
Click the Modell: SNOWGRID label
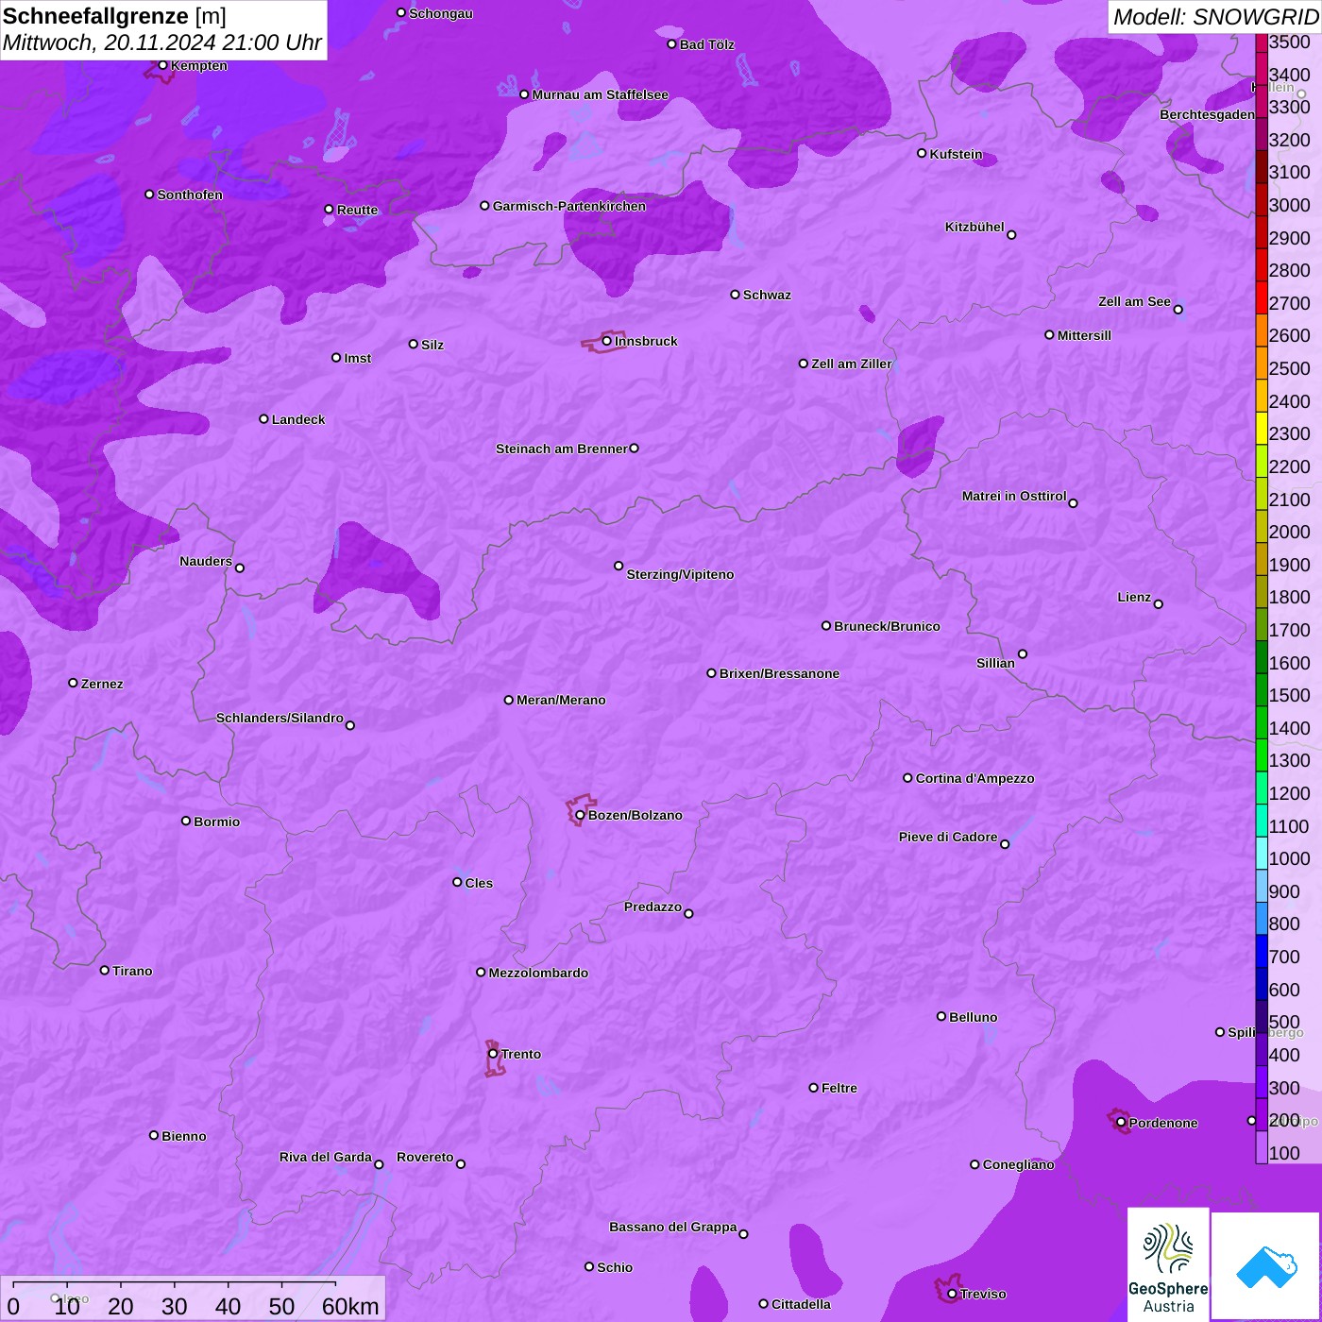coord(1215,16)
